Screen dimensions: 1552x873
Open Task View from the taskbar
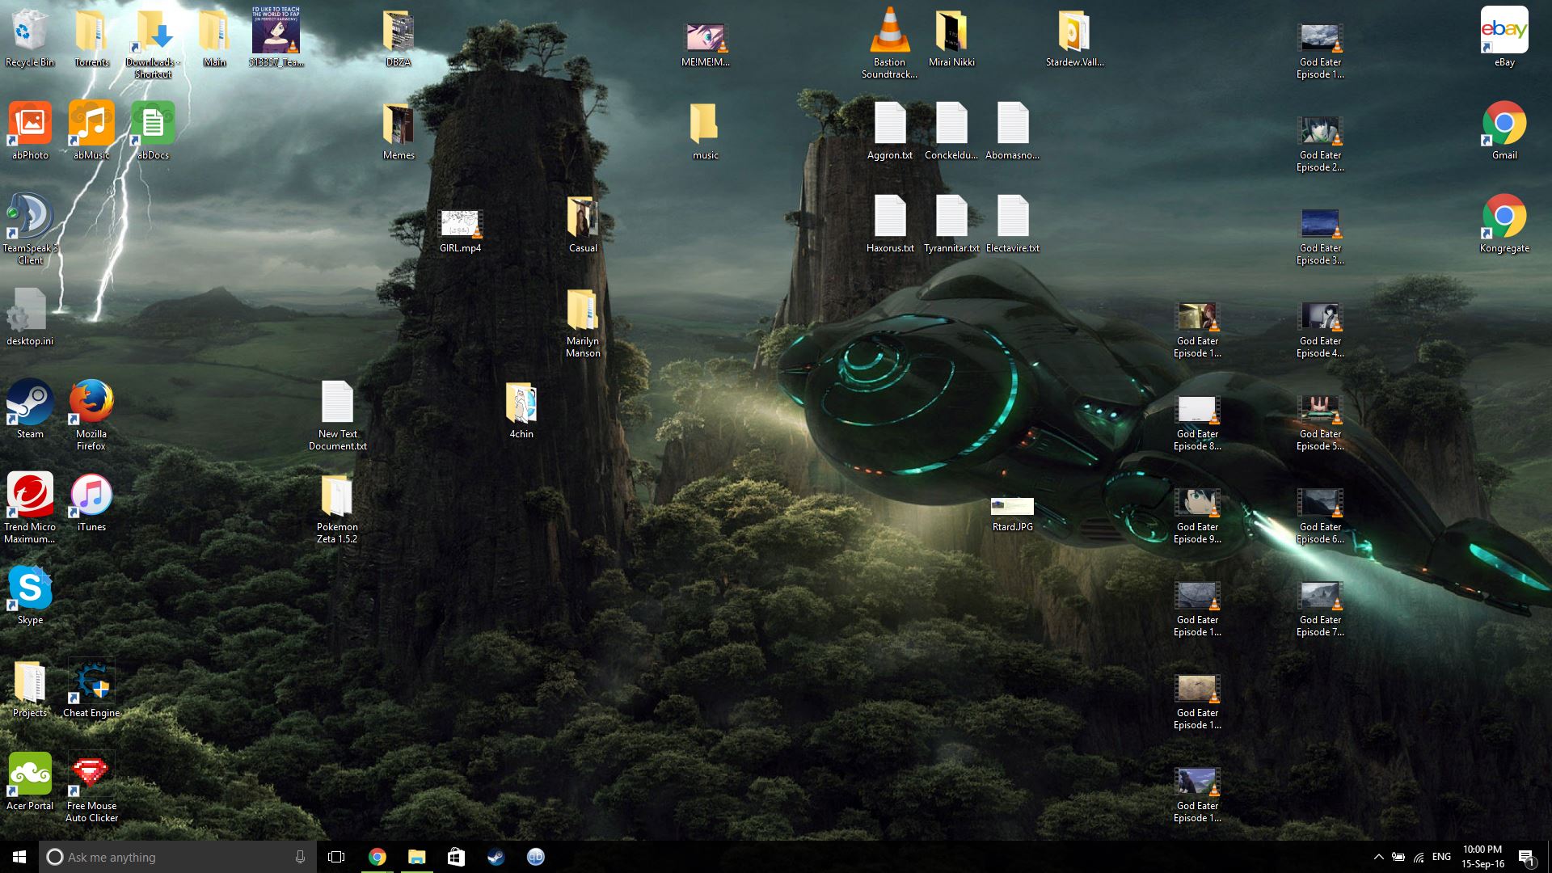336,857
